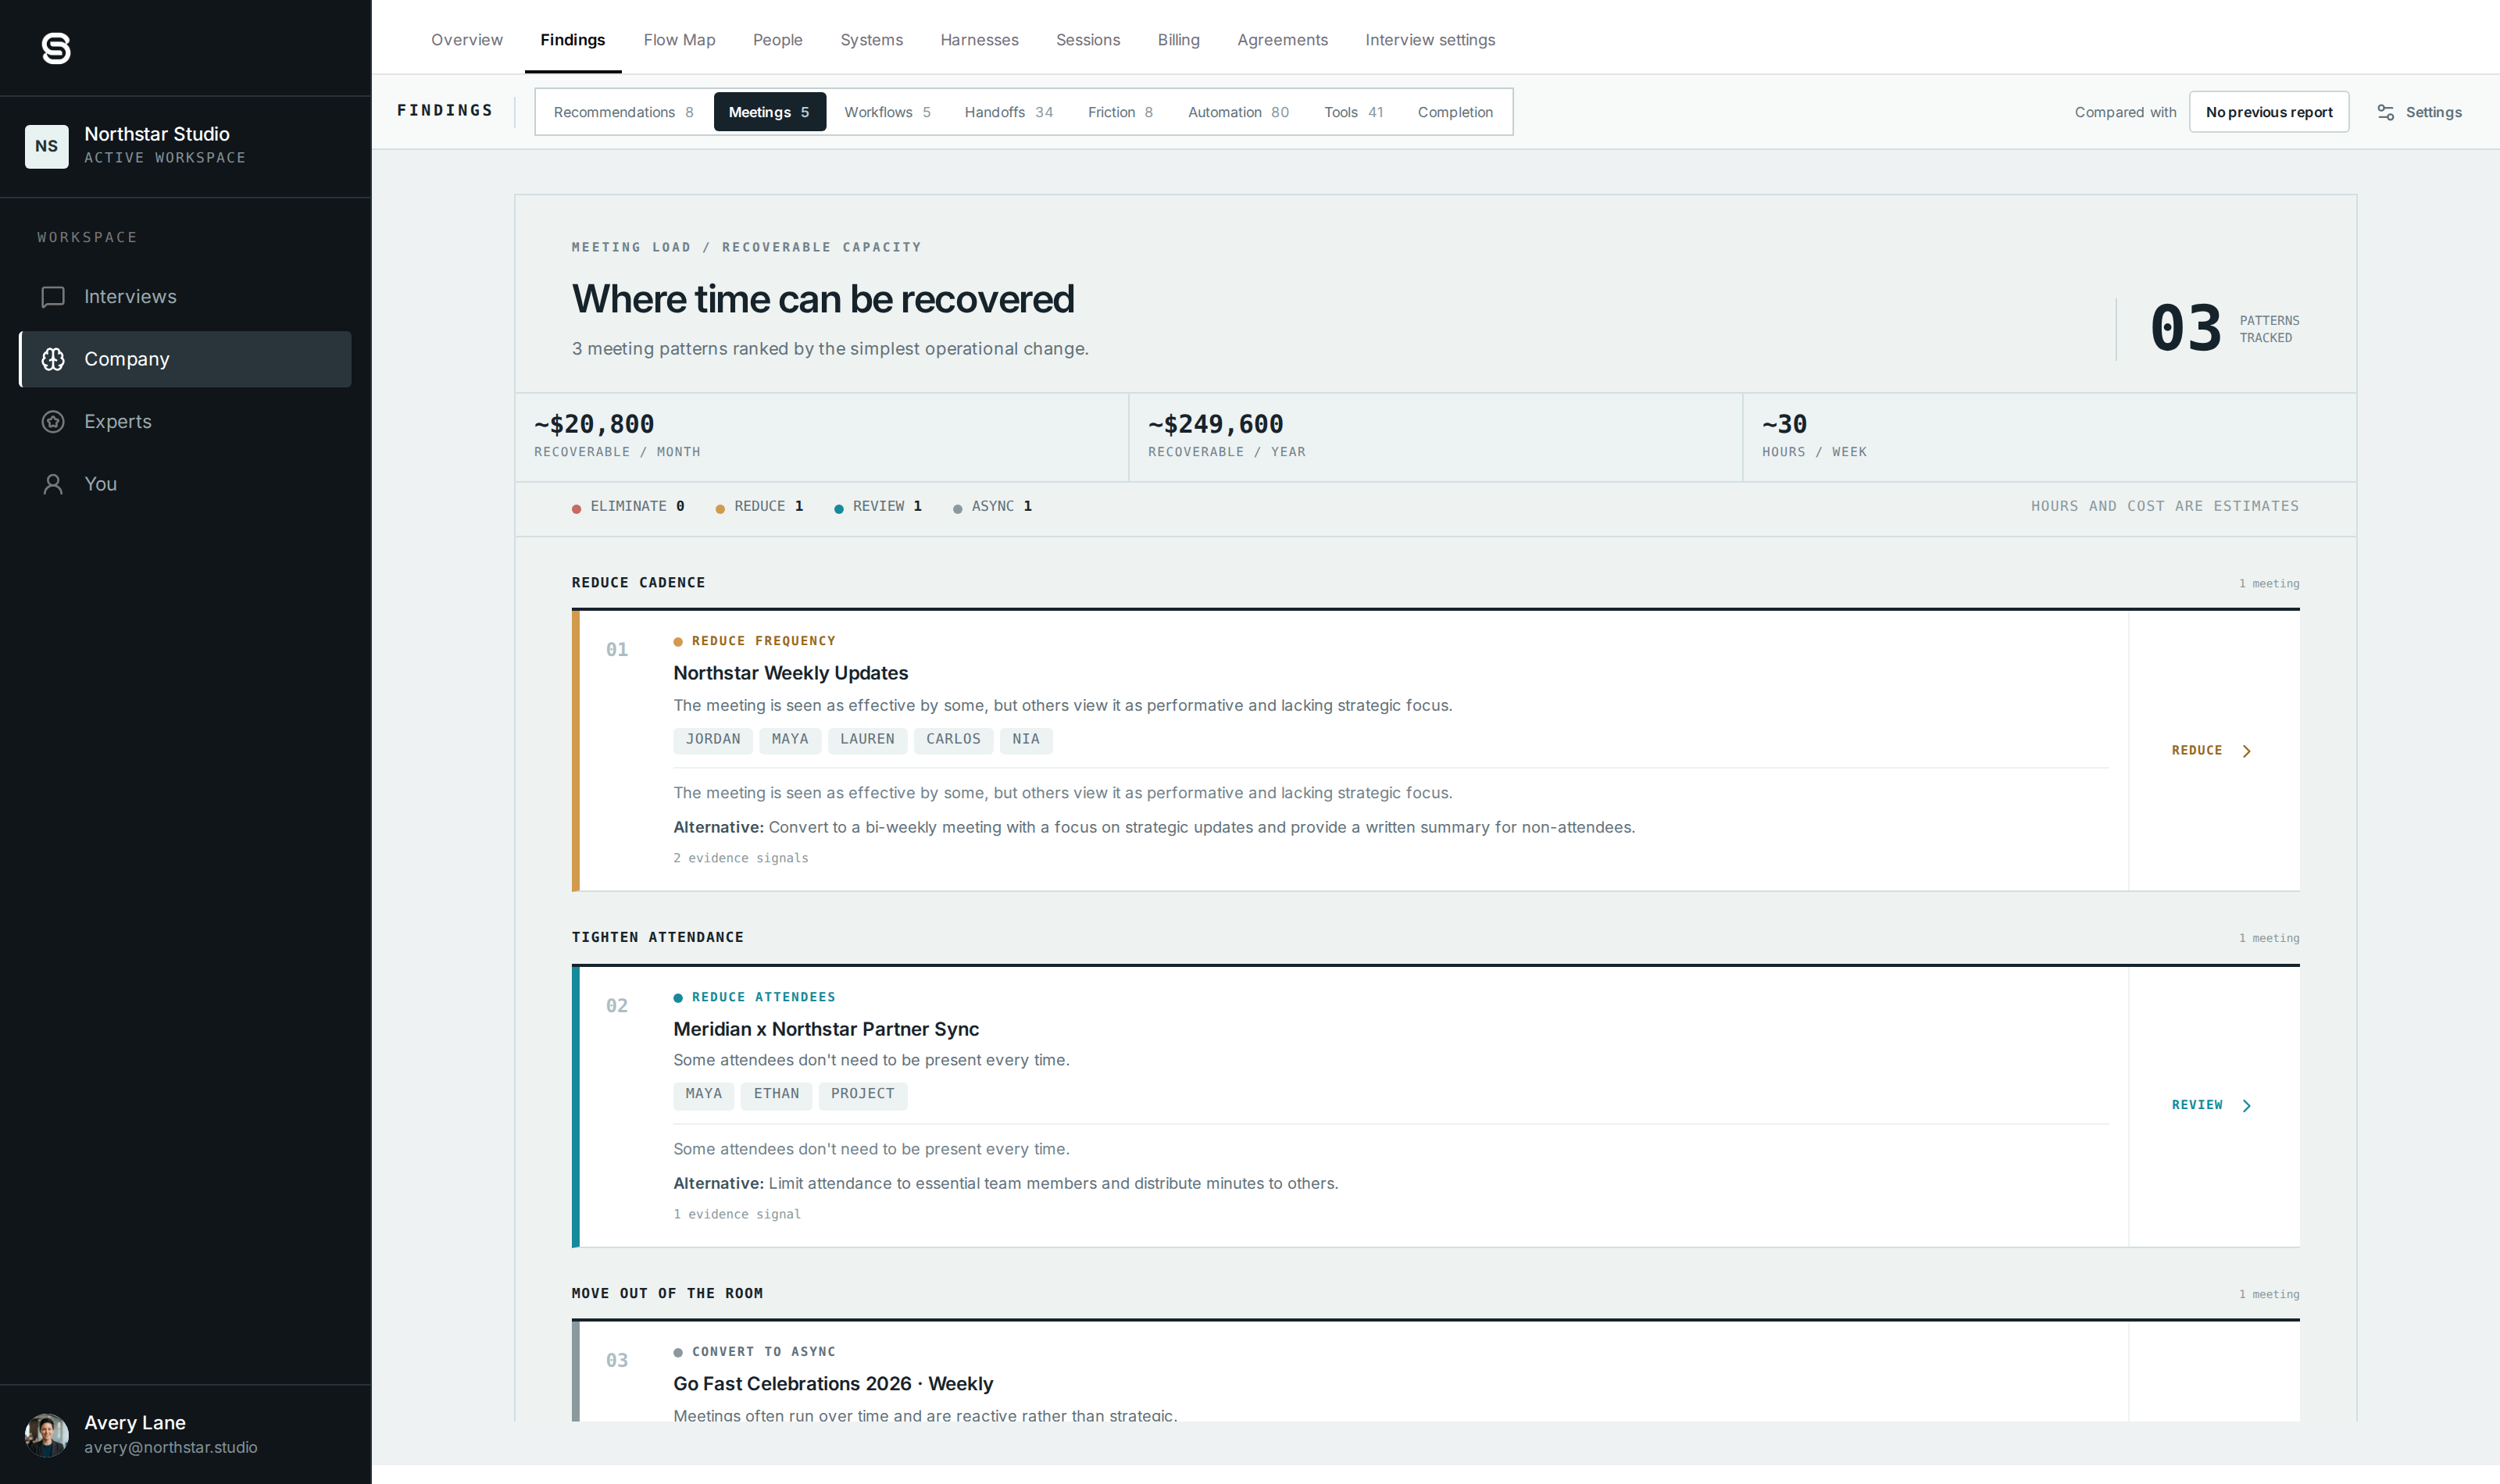
Task: Open Interviews chat icon in sidebar
Action: (53, 297)
